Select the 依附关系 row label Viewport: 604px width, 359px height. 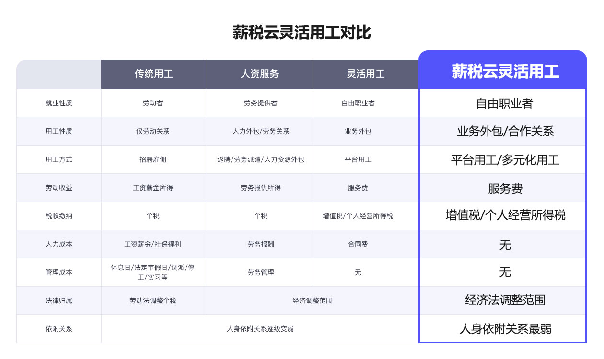59,329
